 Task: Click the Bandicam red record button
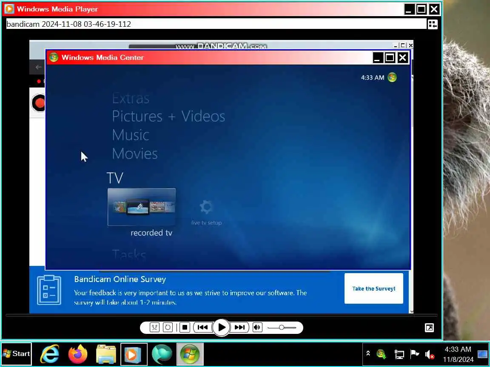coord(39,103)
